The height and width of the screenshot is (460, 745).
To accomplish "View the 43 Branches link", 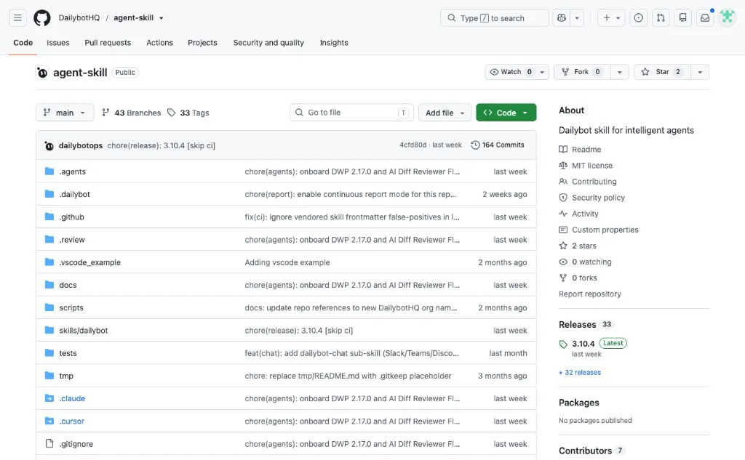I will click(x=132, y=113).
